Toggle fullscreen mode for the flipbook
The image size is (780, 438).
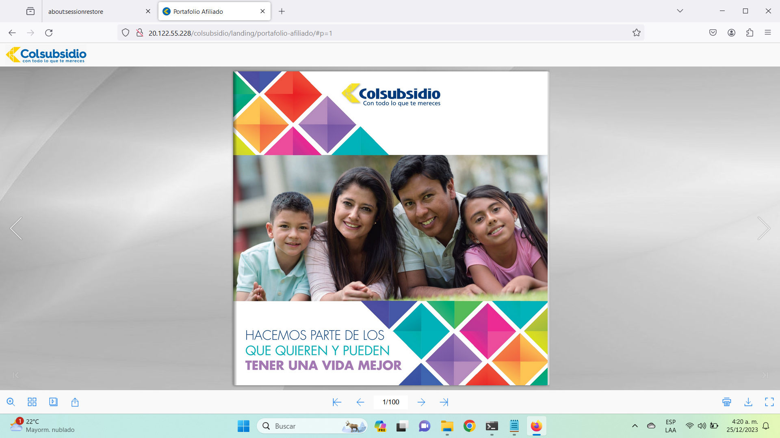point(769,402)
